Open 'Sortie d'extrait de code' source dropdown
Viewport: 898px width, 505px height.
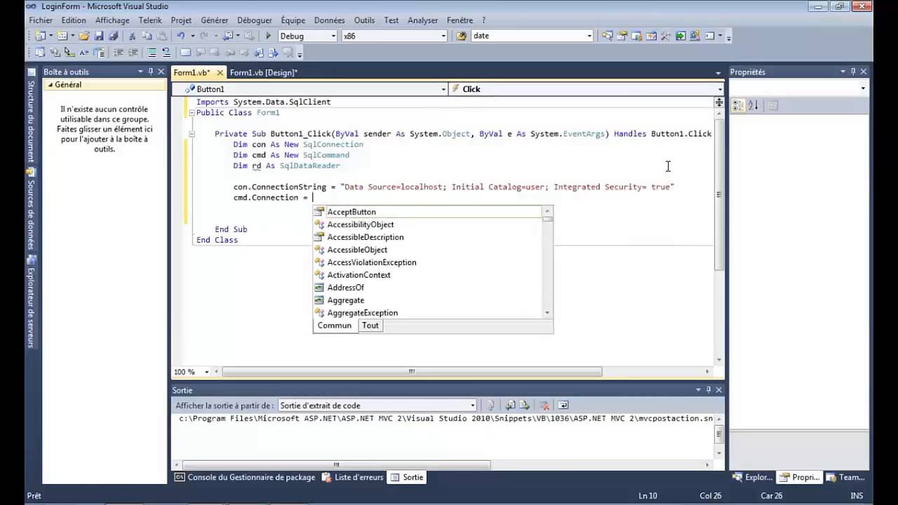[472, 405]
